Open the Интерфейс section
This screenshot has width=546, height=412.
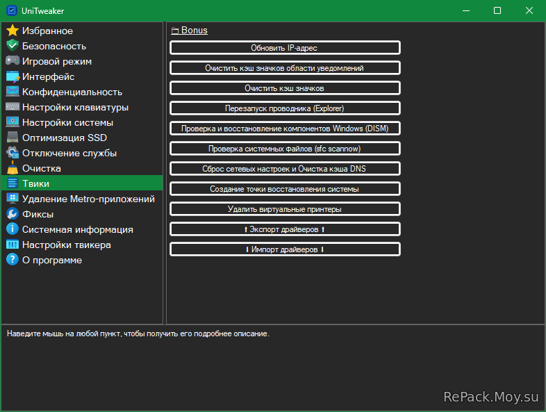click(x=48, y=76)
